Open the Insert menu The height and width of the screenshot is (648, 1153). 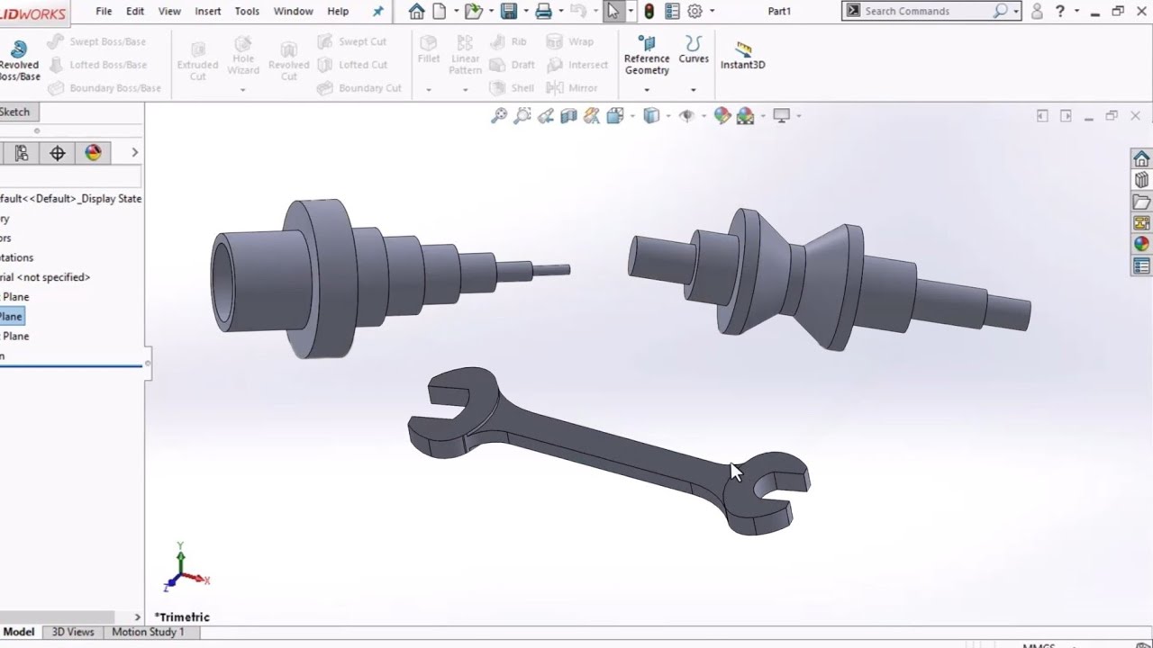click(x=207, y=12)
